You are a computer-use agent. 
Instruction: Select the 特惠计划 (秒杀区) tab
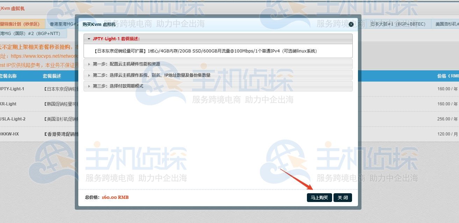22,24
